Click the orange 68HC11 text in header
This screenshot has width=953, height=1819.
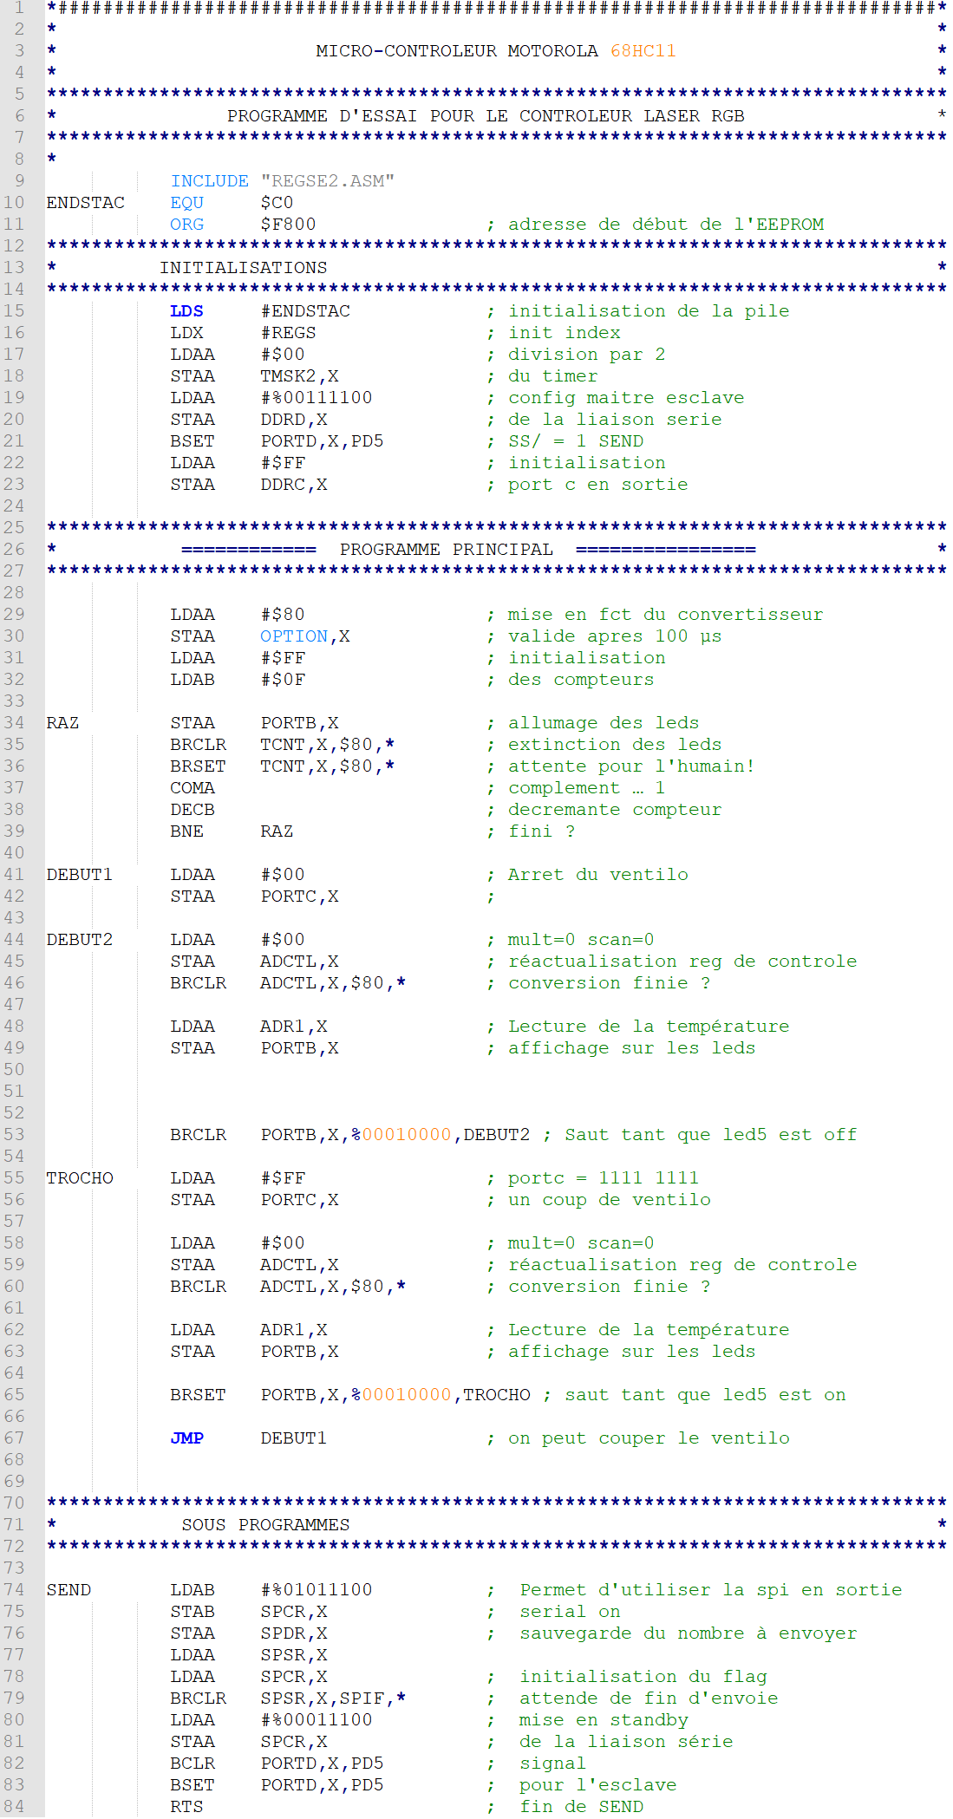coord(643,51)
